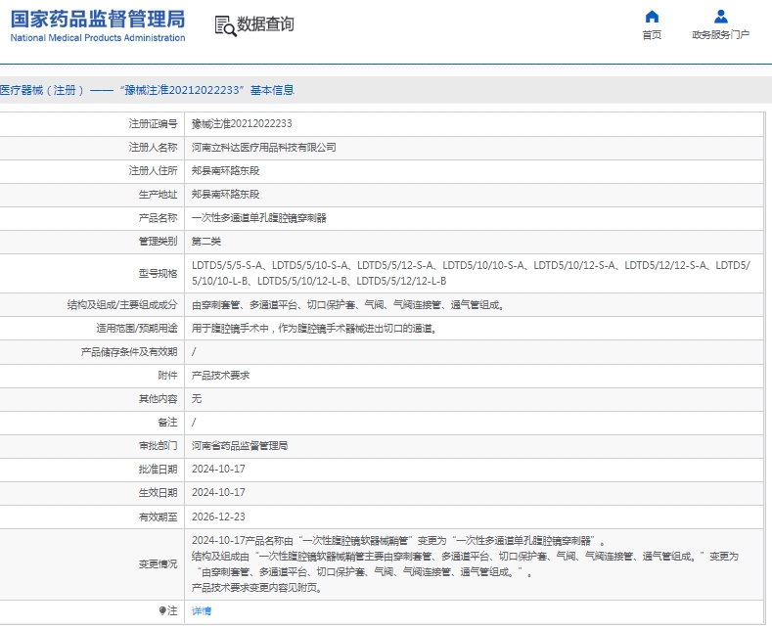Click the 备注 field label
Image resolution: width=772 pixels, height=629 pixels.
click(x=167, y=423)
